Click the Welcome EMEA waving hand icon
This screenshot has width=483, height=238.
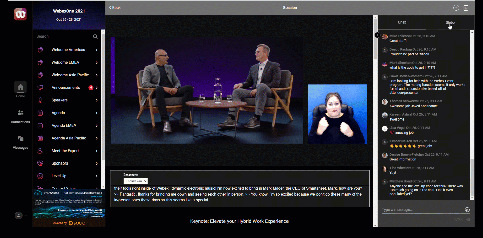pyautogui.click(x=40, y=62)
